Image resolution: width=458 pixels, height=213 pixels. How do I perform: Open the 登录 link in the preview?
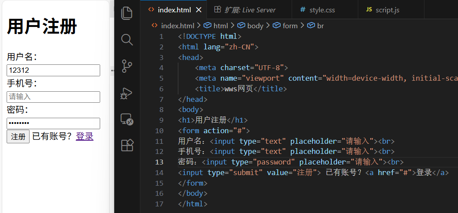click(x=84, y=136)
